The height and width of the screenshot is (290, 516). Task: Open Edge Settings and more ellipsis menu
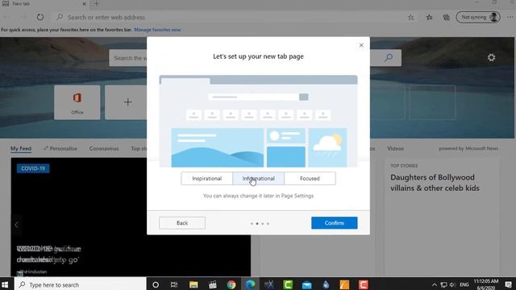(510, 17)
